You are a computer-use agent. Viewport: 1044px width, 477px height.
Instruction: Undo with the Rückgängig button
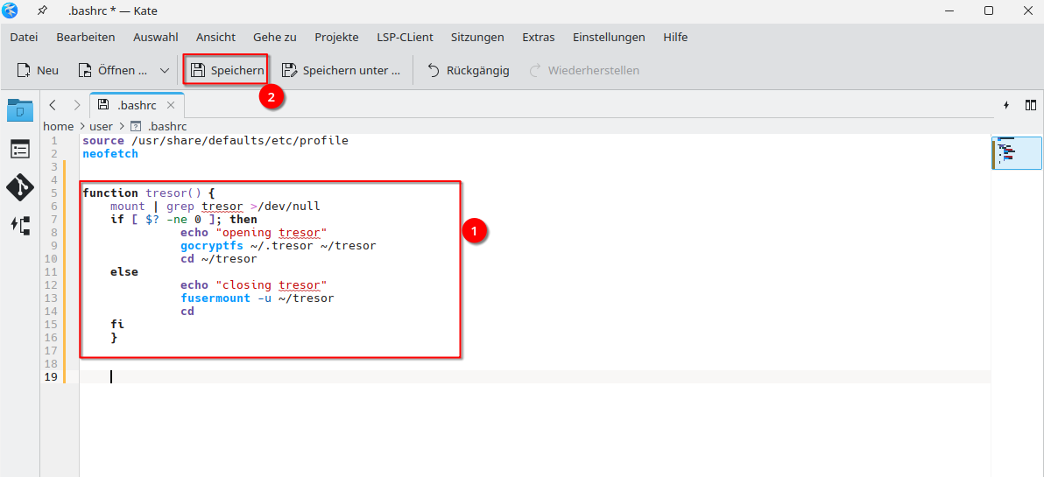pos(468,70)
